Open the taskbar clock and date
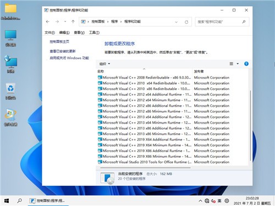This screenshot has width=275, height=206. pos(252,201)
